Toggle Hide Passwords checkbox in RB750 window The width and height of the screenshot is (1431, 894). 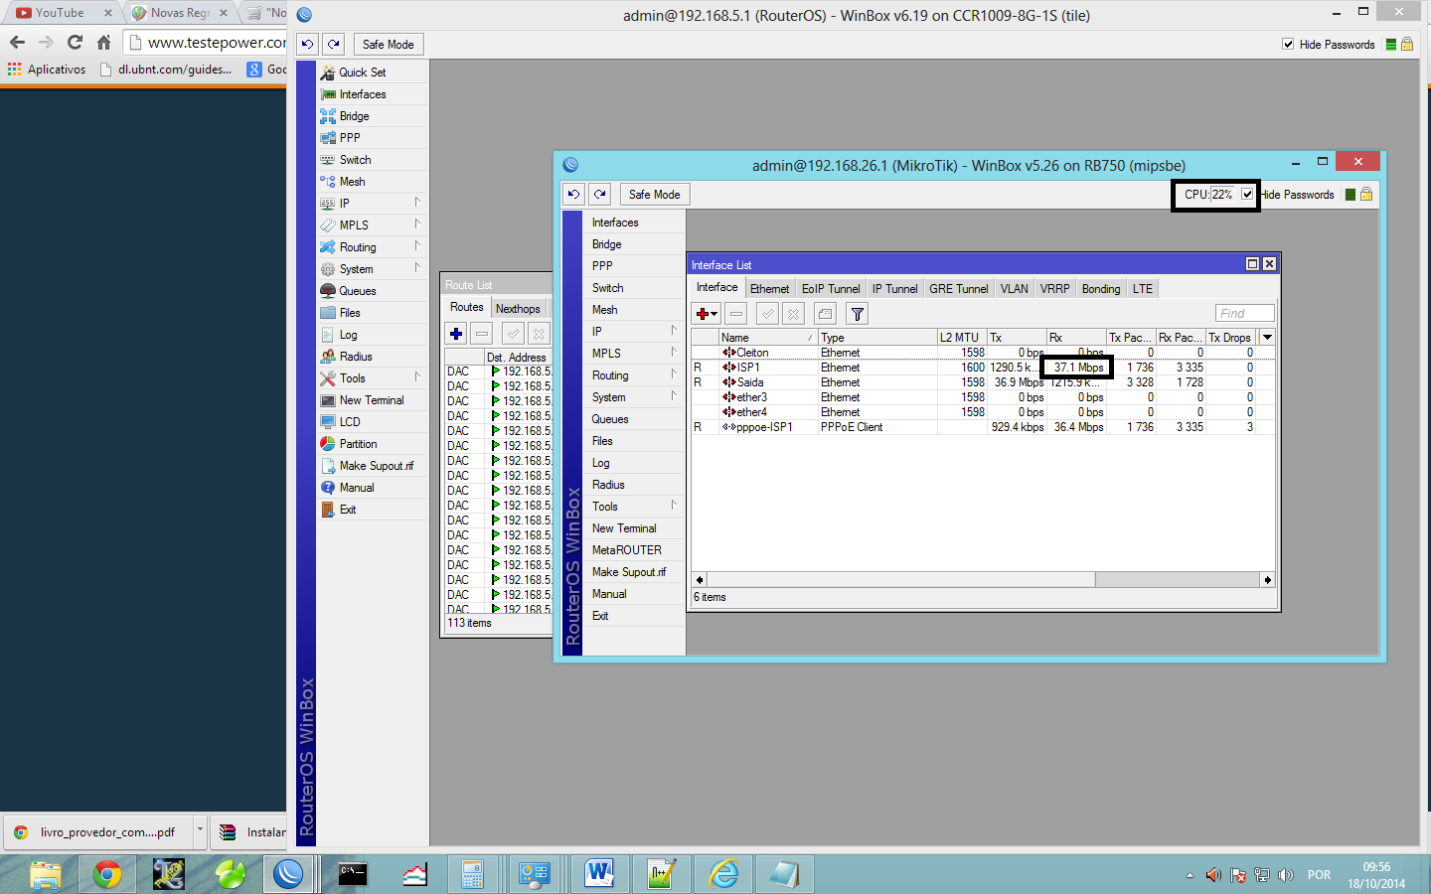[1247, 195]
